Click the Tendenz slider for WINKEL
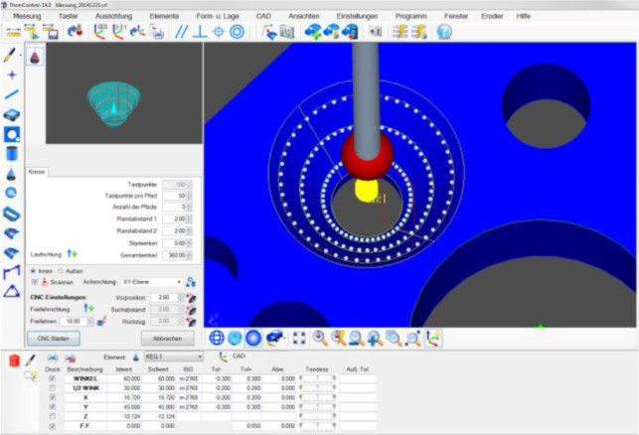 pyautogui.click(x=318, y=378)
